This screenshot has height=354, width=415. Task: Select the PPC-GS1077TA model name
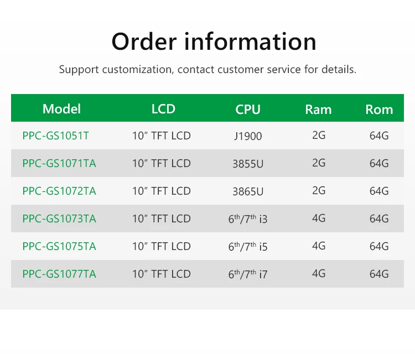point(59,274)
